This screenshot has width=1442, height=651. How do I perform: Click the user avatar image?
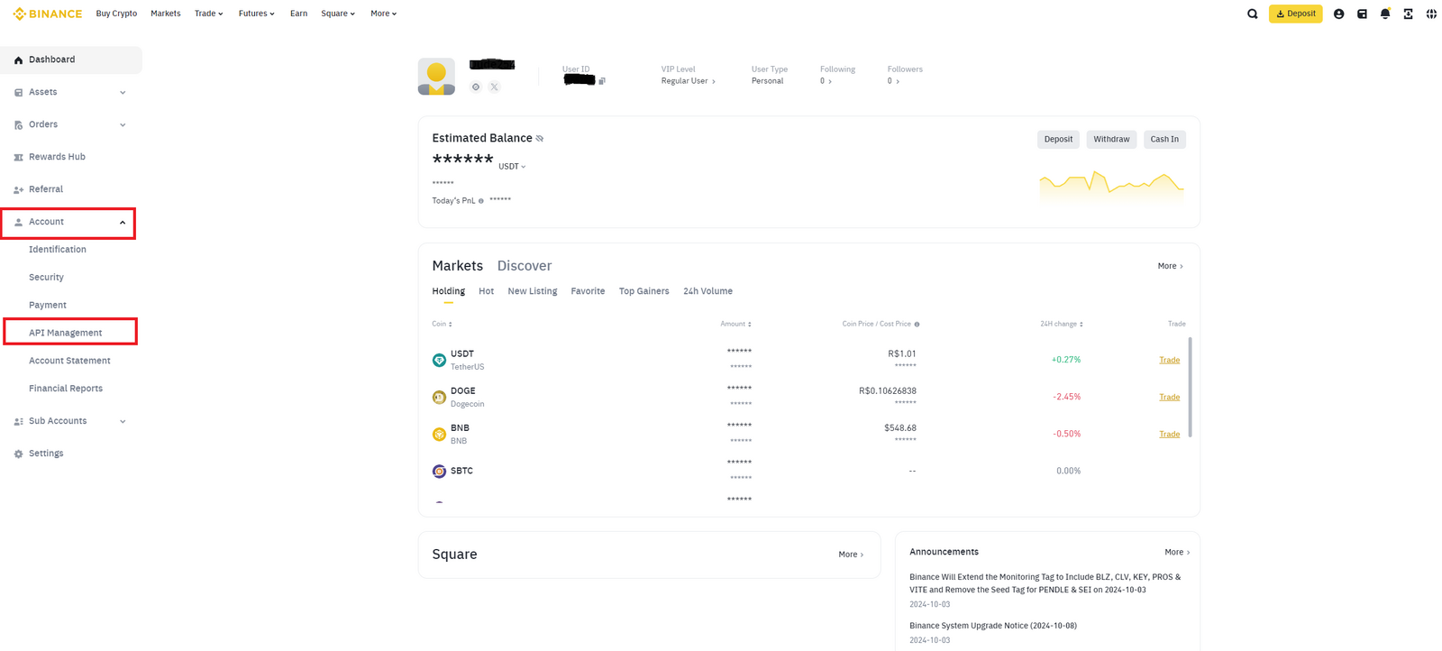tap(436, 77)
